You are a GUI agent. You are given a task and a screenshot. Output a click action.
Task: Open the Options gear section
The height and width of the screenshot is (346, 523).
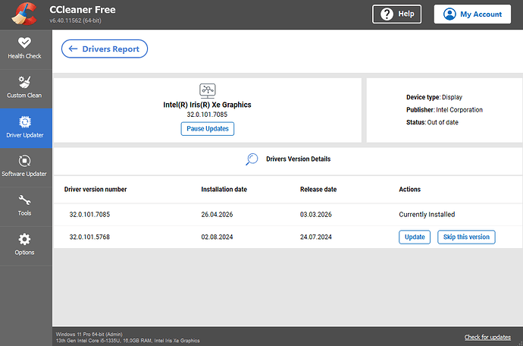(25, 245)
